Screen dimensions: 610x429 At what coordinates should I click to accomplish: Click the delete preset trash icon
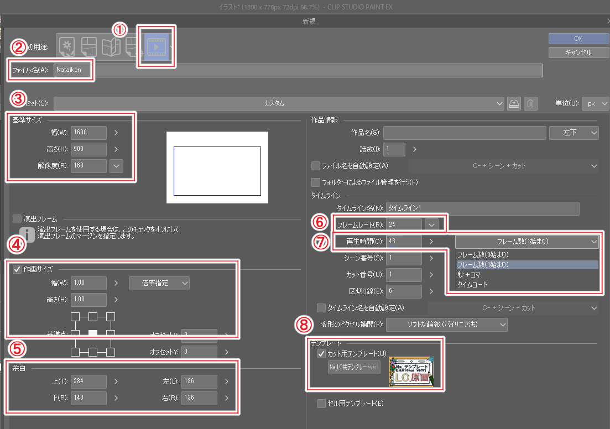(x=530, y=103)
